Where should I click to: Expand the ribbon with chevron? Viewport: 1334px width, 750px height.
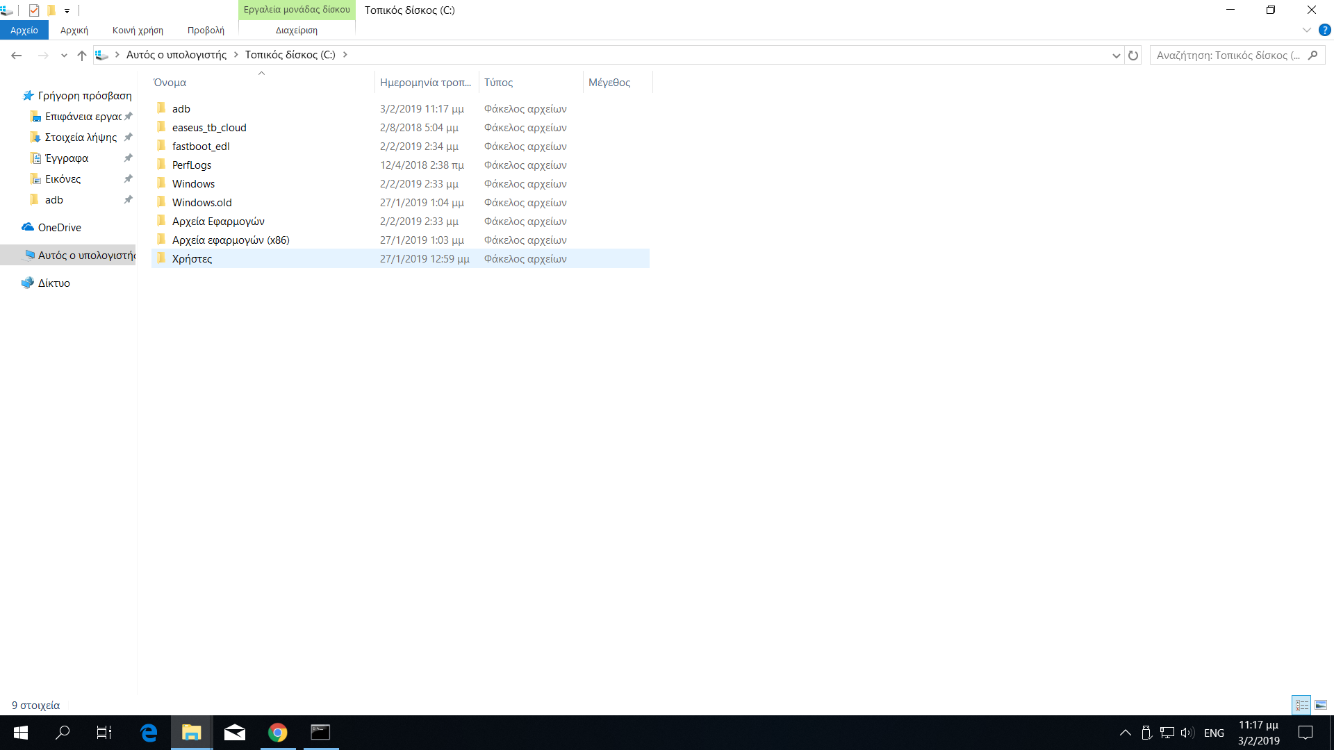(1306, 30)
